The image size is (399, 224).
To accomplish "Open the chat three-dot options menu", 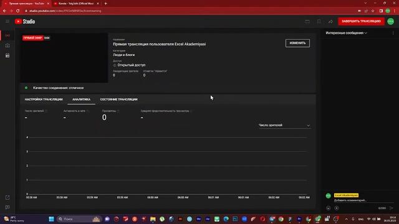I will pos(393,33).
